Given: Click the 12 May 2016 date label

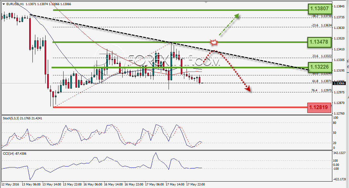Looking at the screenshot, I should 10,184.
